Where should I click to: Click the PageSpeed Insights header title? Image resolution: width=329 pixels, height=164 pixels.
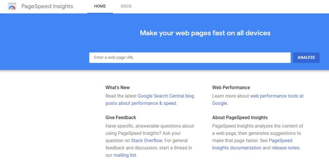47,6
